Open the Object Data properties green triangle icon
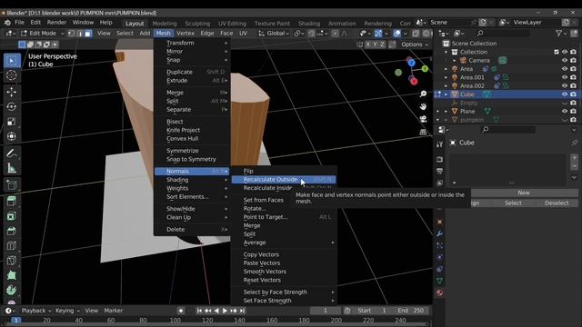This screenshot has height=327, width=582. 440,281
